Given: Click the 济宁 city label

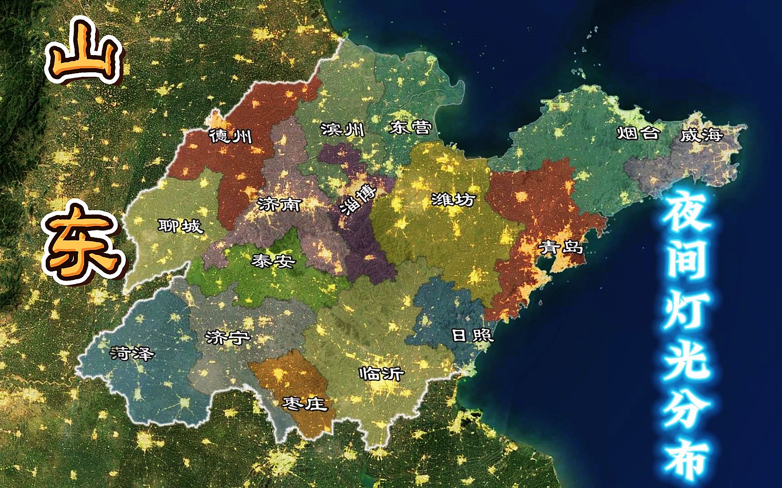Looking at the screenshot, I should pos(228,337).
